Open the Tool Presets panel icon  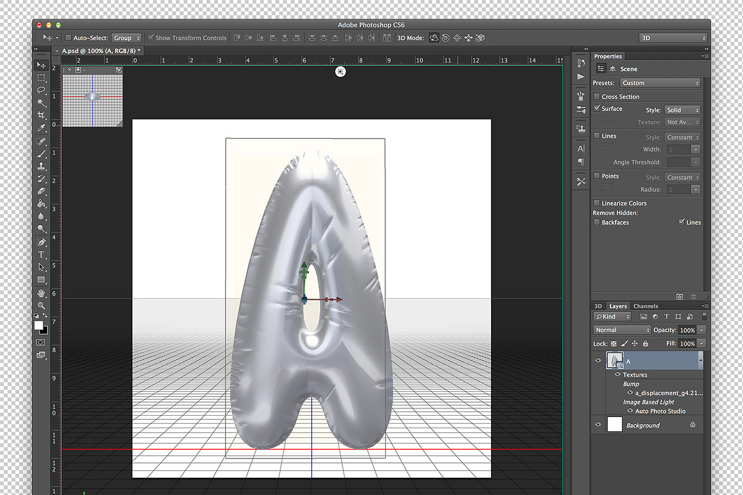tap(581, 181)
